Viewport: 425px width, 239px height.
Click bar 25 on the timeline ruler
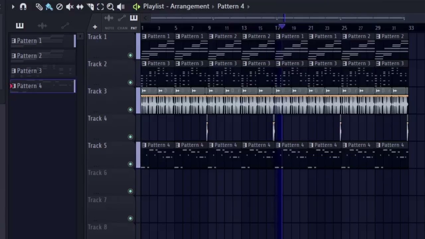pos(344,28)
